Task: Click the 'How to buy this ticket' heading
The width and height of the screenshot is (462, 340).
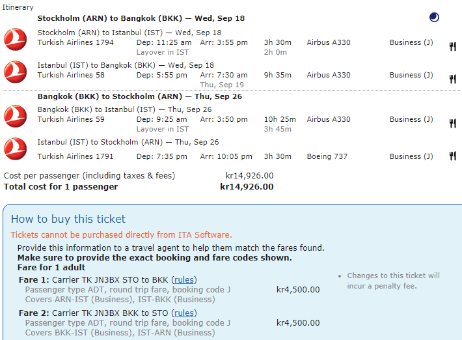Action: (68, 219)
